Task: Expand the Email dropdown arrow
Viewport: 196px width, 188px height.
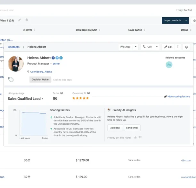Action: 135,47
